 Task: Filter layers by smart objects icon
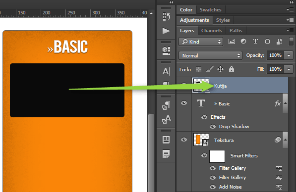(x=279, y=42)
